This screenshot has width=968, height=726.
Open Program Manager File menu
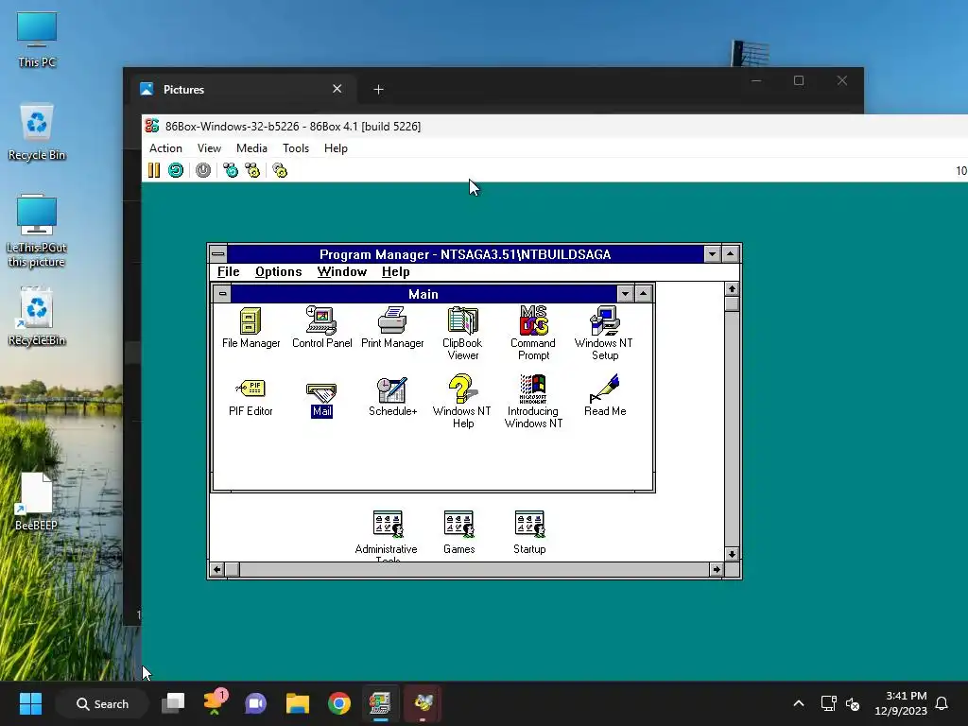point(229,271)
